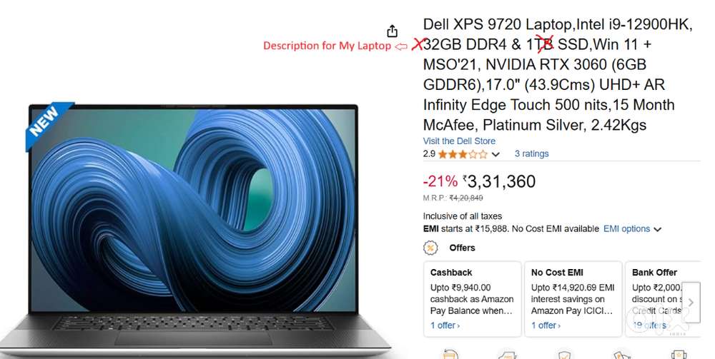This screenshot has height=359, width=715.
Task: Select the Cashback offer card
Action: pos(473,299)
